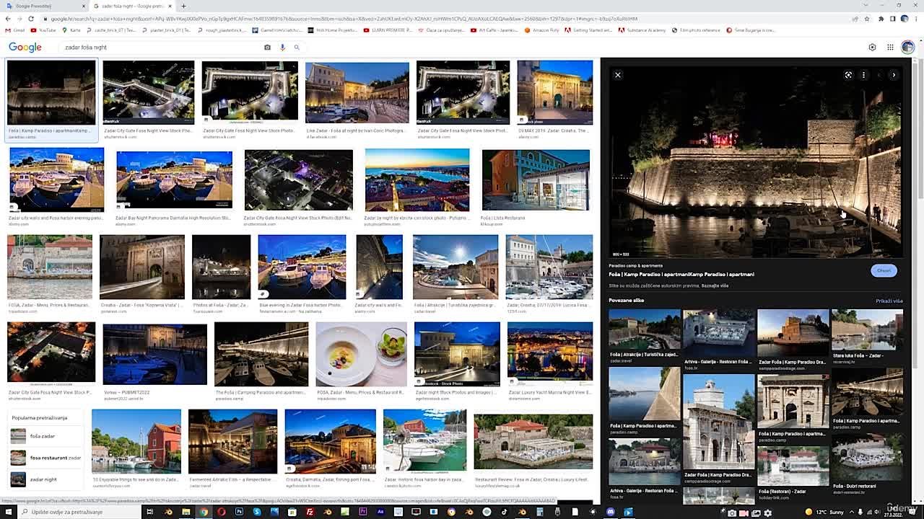
Task: Open Adobe After Effects from taskbar
Action: pyautogui.click(x=380, y=512)
